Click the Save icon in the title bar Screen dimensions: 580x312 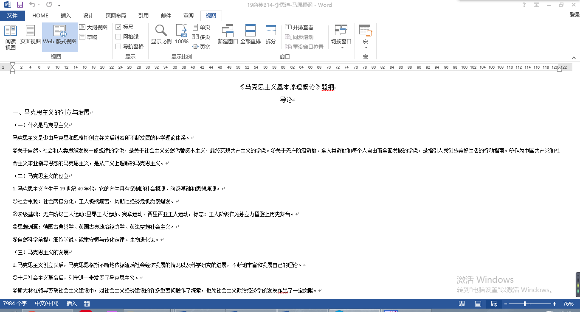(20, 5)
